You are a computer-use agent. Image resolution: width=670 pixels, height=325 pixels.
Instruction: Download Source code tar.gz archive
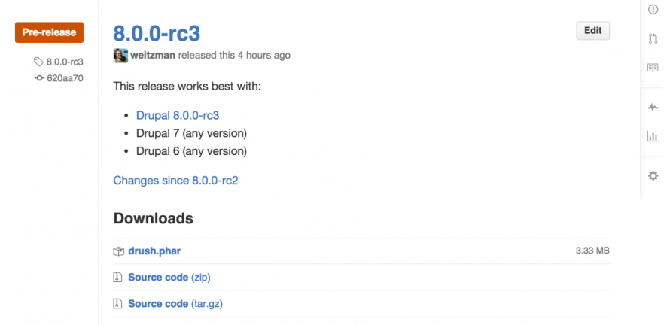pos(158,304)
